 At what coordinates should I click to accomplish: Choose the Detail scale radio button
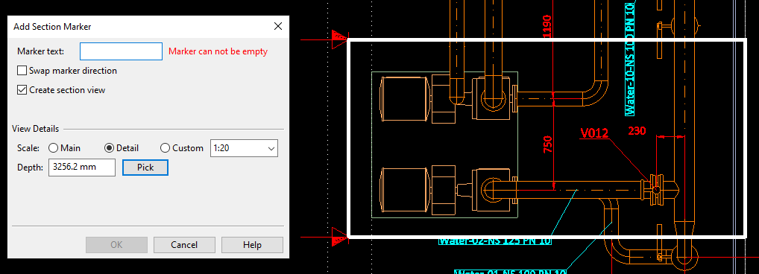pos(110,148)
